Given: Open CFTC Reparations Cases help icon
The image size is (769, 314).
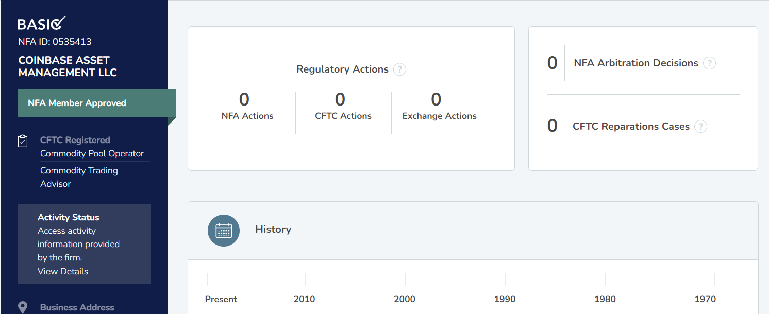Looking at the screenshot, I should (x=700, y=127).
